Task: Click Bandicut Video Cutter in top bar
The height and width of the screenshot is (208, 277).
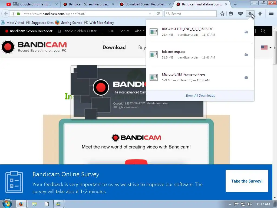Action: [x=77, y=31]
